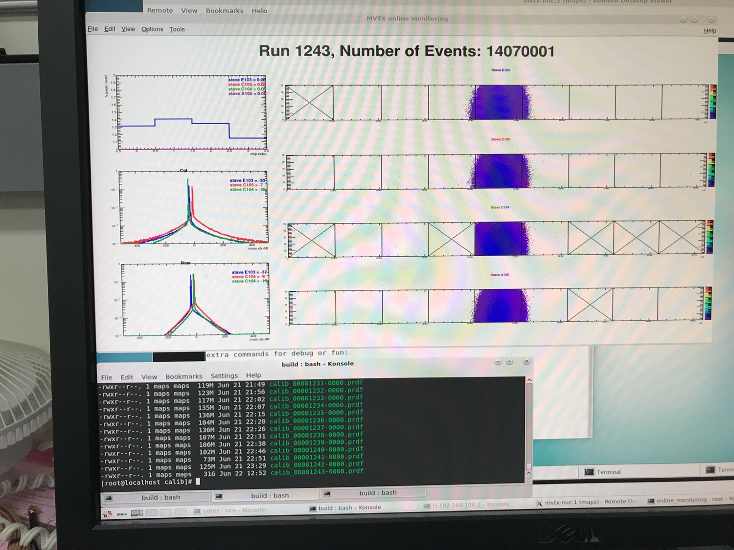Maximize the MVTX online monitoring window
Image resolution: width=734 pixels, height=550 pixels.
694,20
